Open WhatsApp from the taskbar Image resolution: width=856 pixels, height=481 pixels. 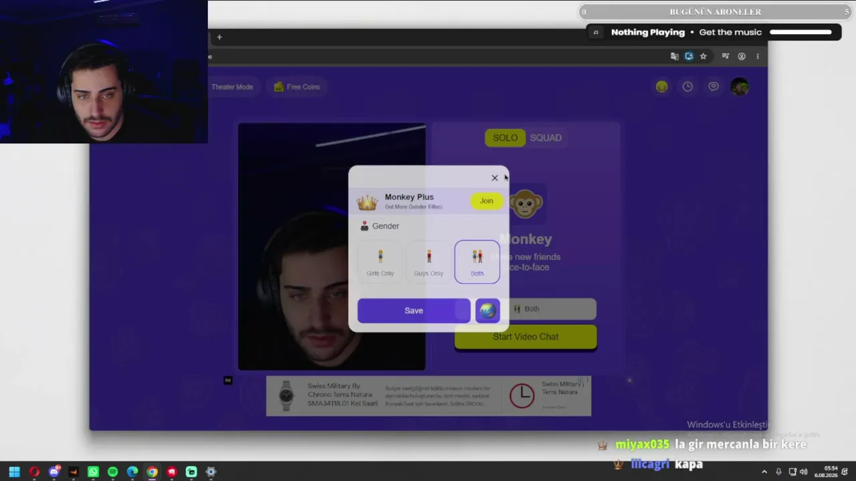[x=93, y=472]
